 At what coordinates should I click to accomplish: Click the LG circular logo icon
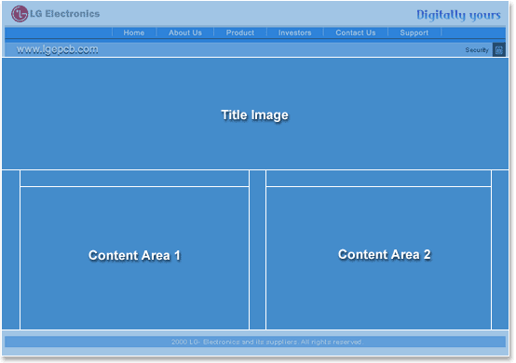pyautogui.click(x=20, y=14)
